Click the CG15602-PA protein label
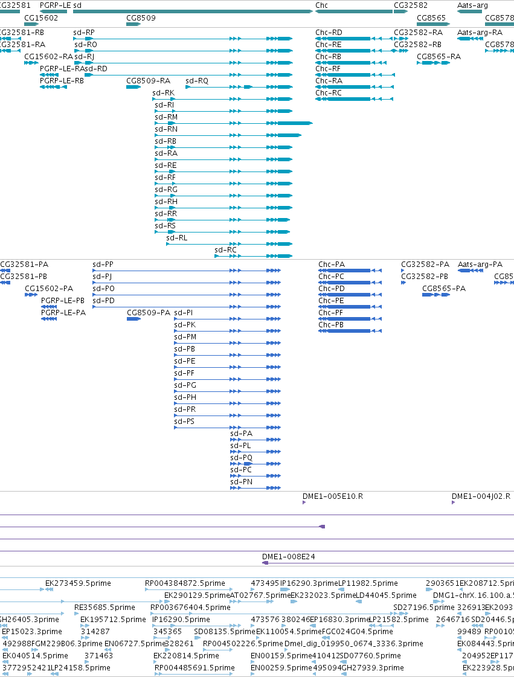The height and width of the screenshot is (677, 514). [49, 289]
